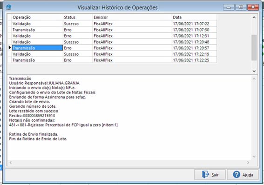Click the row indicator arrow of selected row

click(10, 48)
